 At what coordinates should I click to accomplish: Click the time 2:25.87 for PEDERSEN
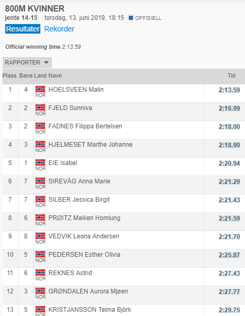pyautogui.click(x=229, y=255)
